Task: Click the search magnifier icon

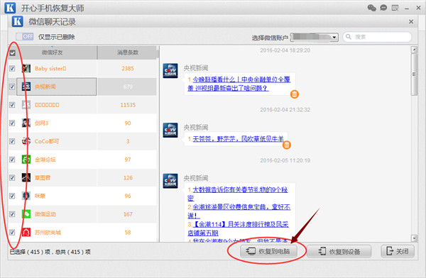Action: click(349, 37)
